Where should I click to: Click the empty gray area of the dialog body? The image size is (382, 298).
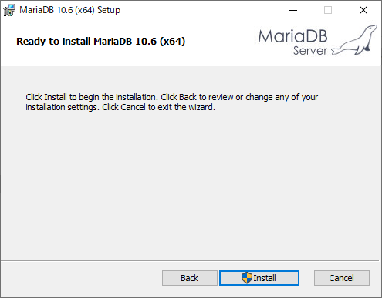pyautogui.click(x=191, y=185)
